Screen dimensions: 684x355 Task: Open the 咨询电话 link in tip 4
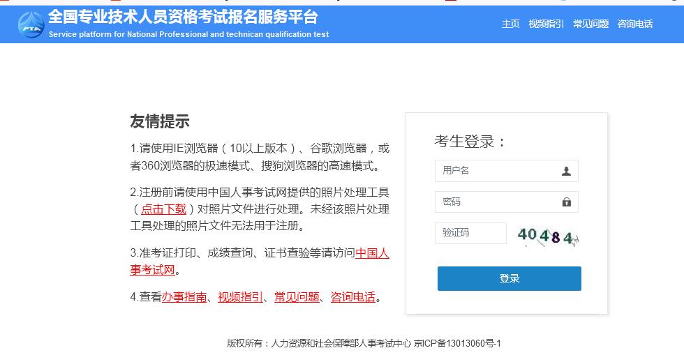[x=353, y=297]
